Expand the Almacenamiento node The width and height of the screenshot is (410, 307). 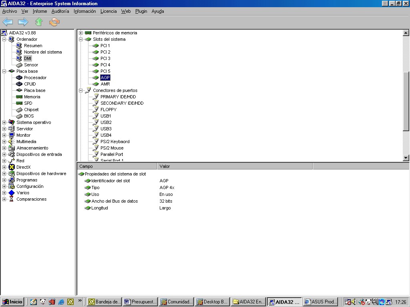(4, 148)
